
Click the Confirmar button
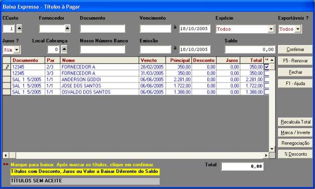(295, 49)
